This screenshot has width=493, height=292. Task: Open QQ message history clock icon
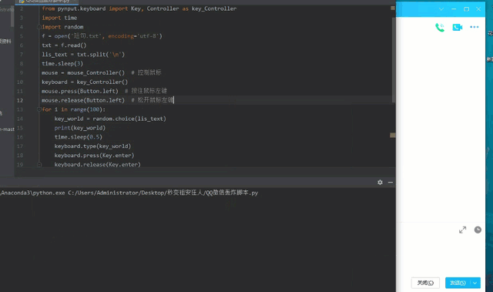pos(478,230)
